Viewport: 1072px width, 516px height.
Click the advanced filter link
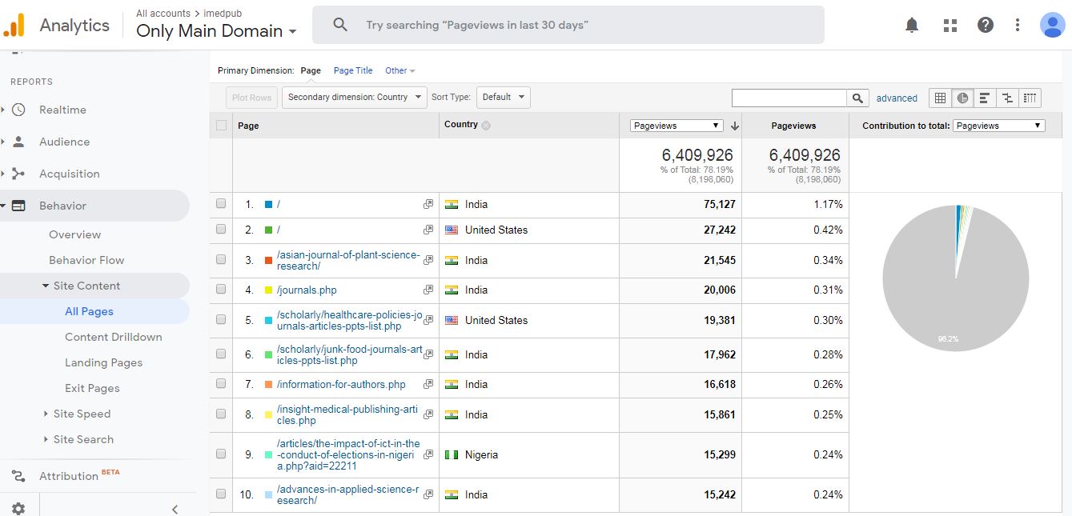click(897, 98)
